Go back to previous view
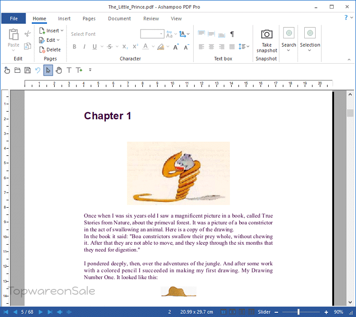 point(59,312)
